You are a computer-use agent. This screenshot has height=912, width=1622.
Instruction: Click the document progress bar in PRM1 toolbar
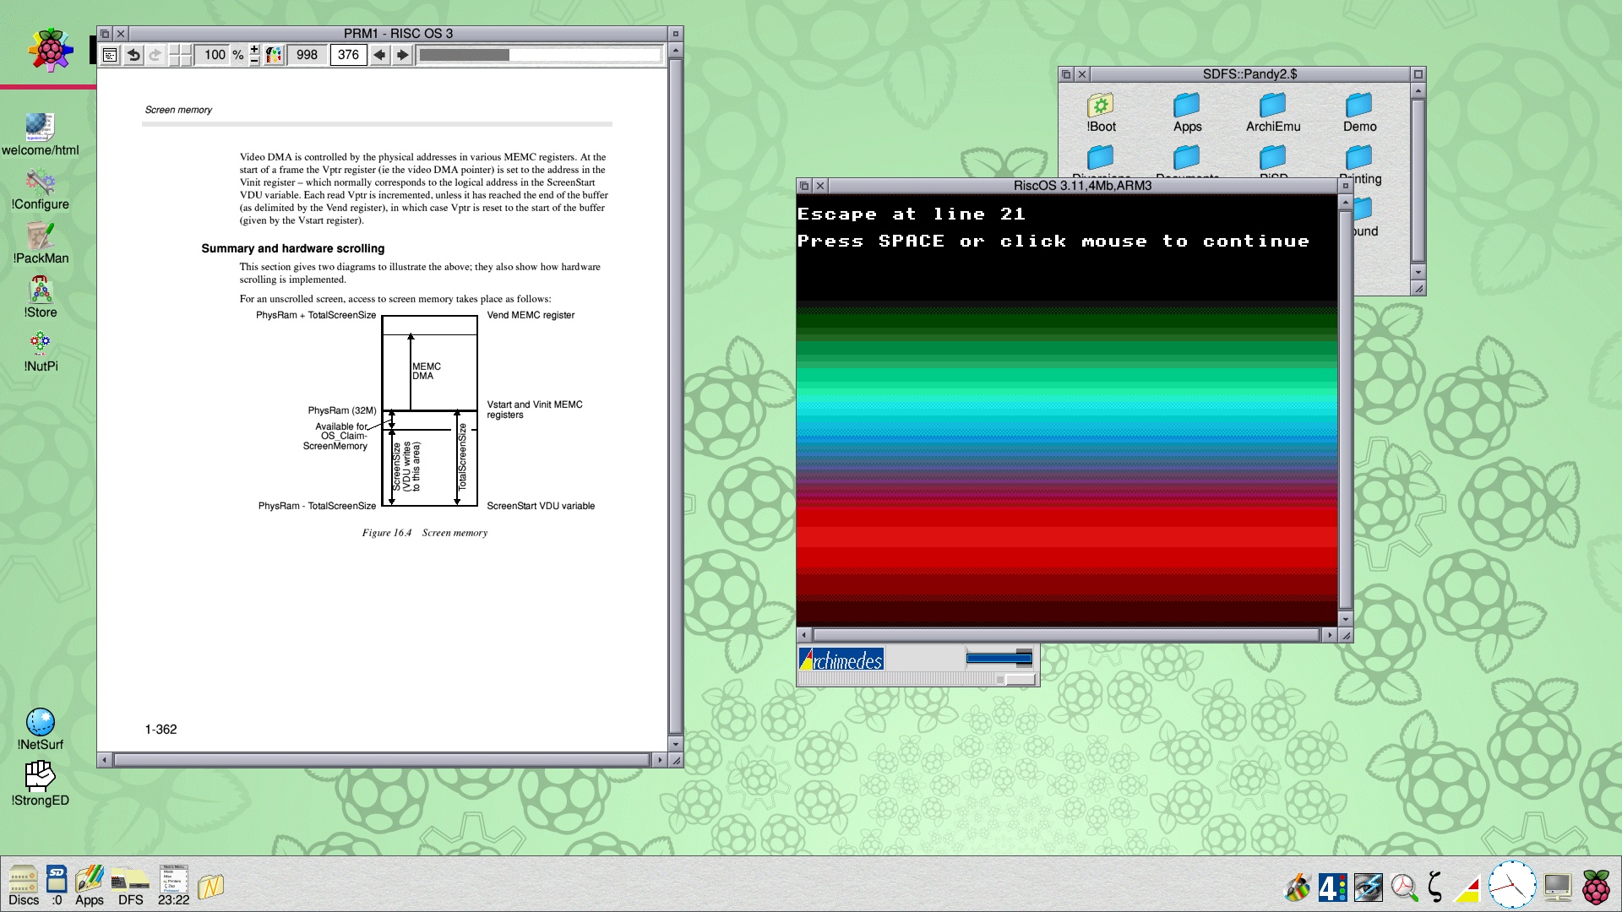pyautogui.click(x=539, y=55)
